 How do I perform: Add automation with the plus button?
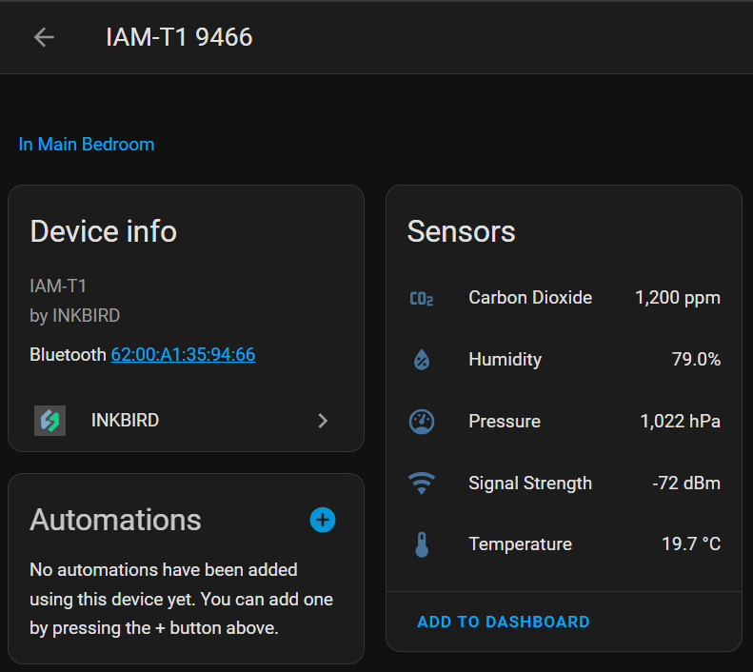[x=323, y=520]
